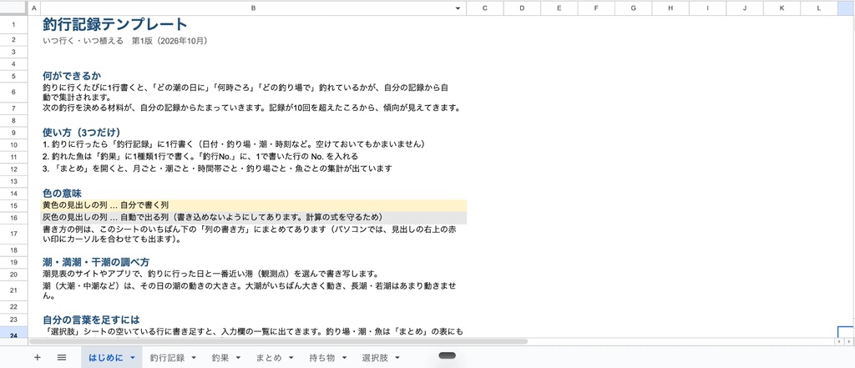Add a new sheet with the plus icon
Image resolution: width=855 pixels, height=368 pixels.
[x=37, y=358]
